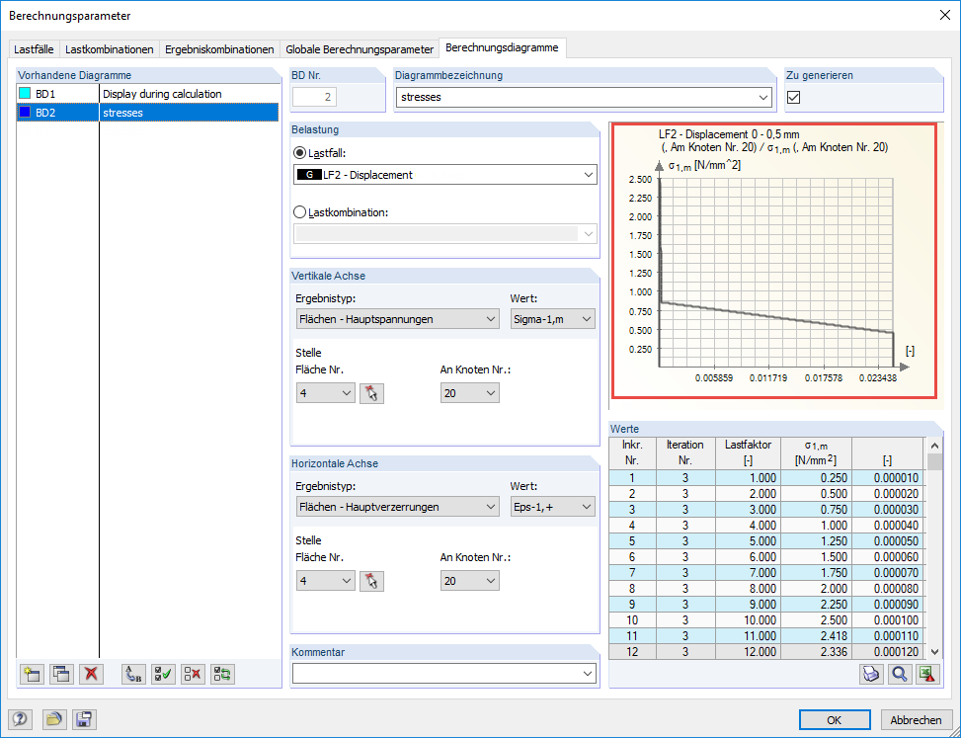Open the load-from-folder icon
This screenshot has width=961, height=738.
coord(54,719)
